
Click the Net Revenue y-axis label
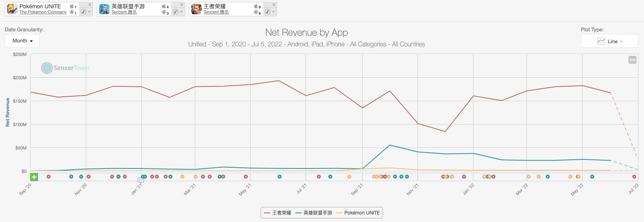click(x=8, y=112)
